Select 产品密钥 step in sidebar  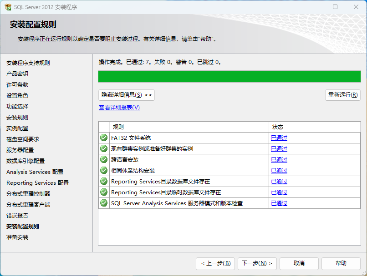(17, 74)
